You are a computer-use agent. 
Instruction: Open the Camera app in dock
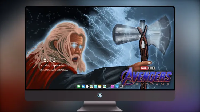click(121, 86)
